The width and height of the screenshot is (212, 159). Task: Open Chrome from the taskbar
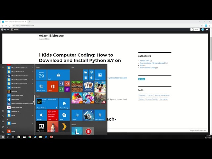point(29,137)
